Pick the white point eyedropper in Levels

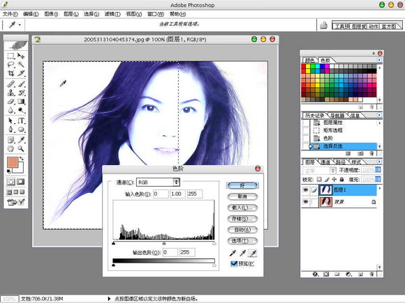click(252, 254)
